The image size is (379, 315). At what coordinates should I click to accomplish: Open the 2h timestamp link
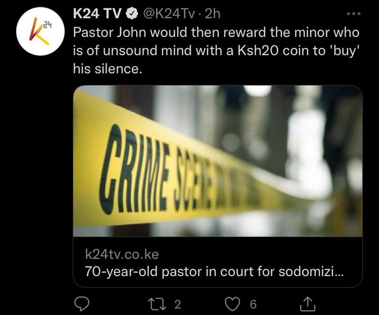pyautogui.click(x=213, y=14)
